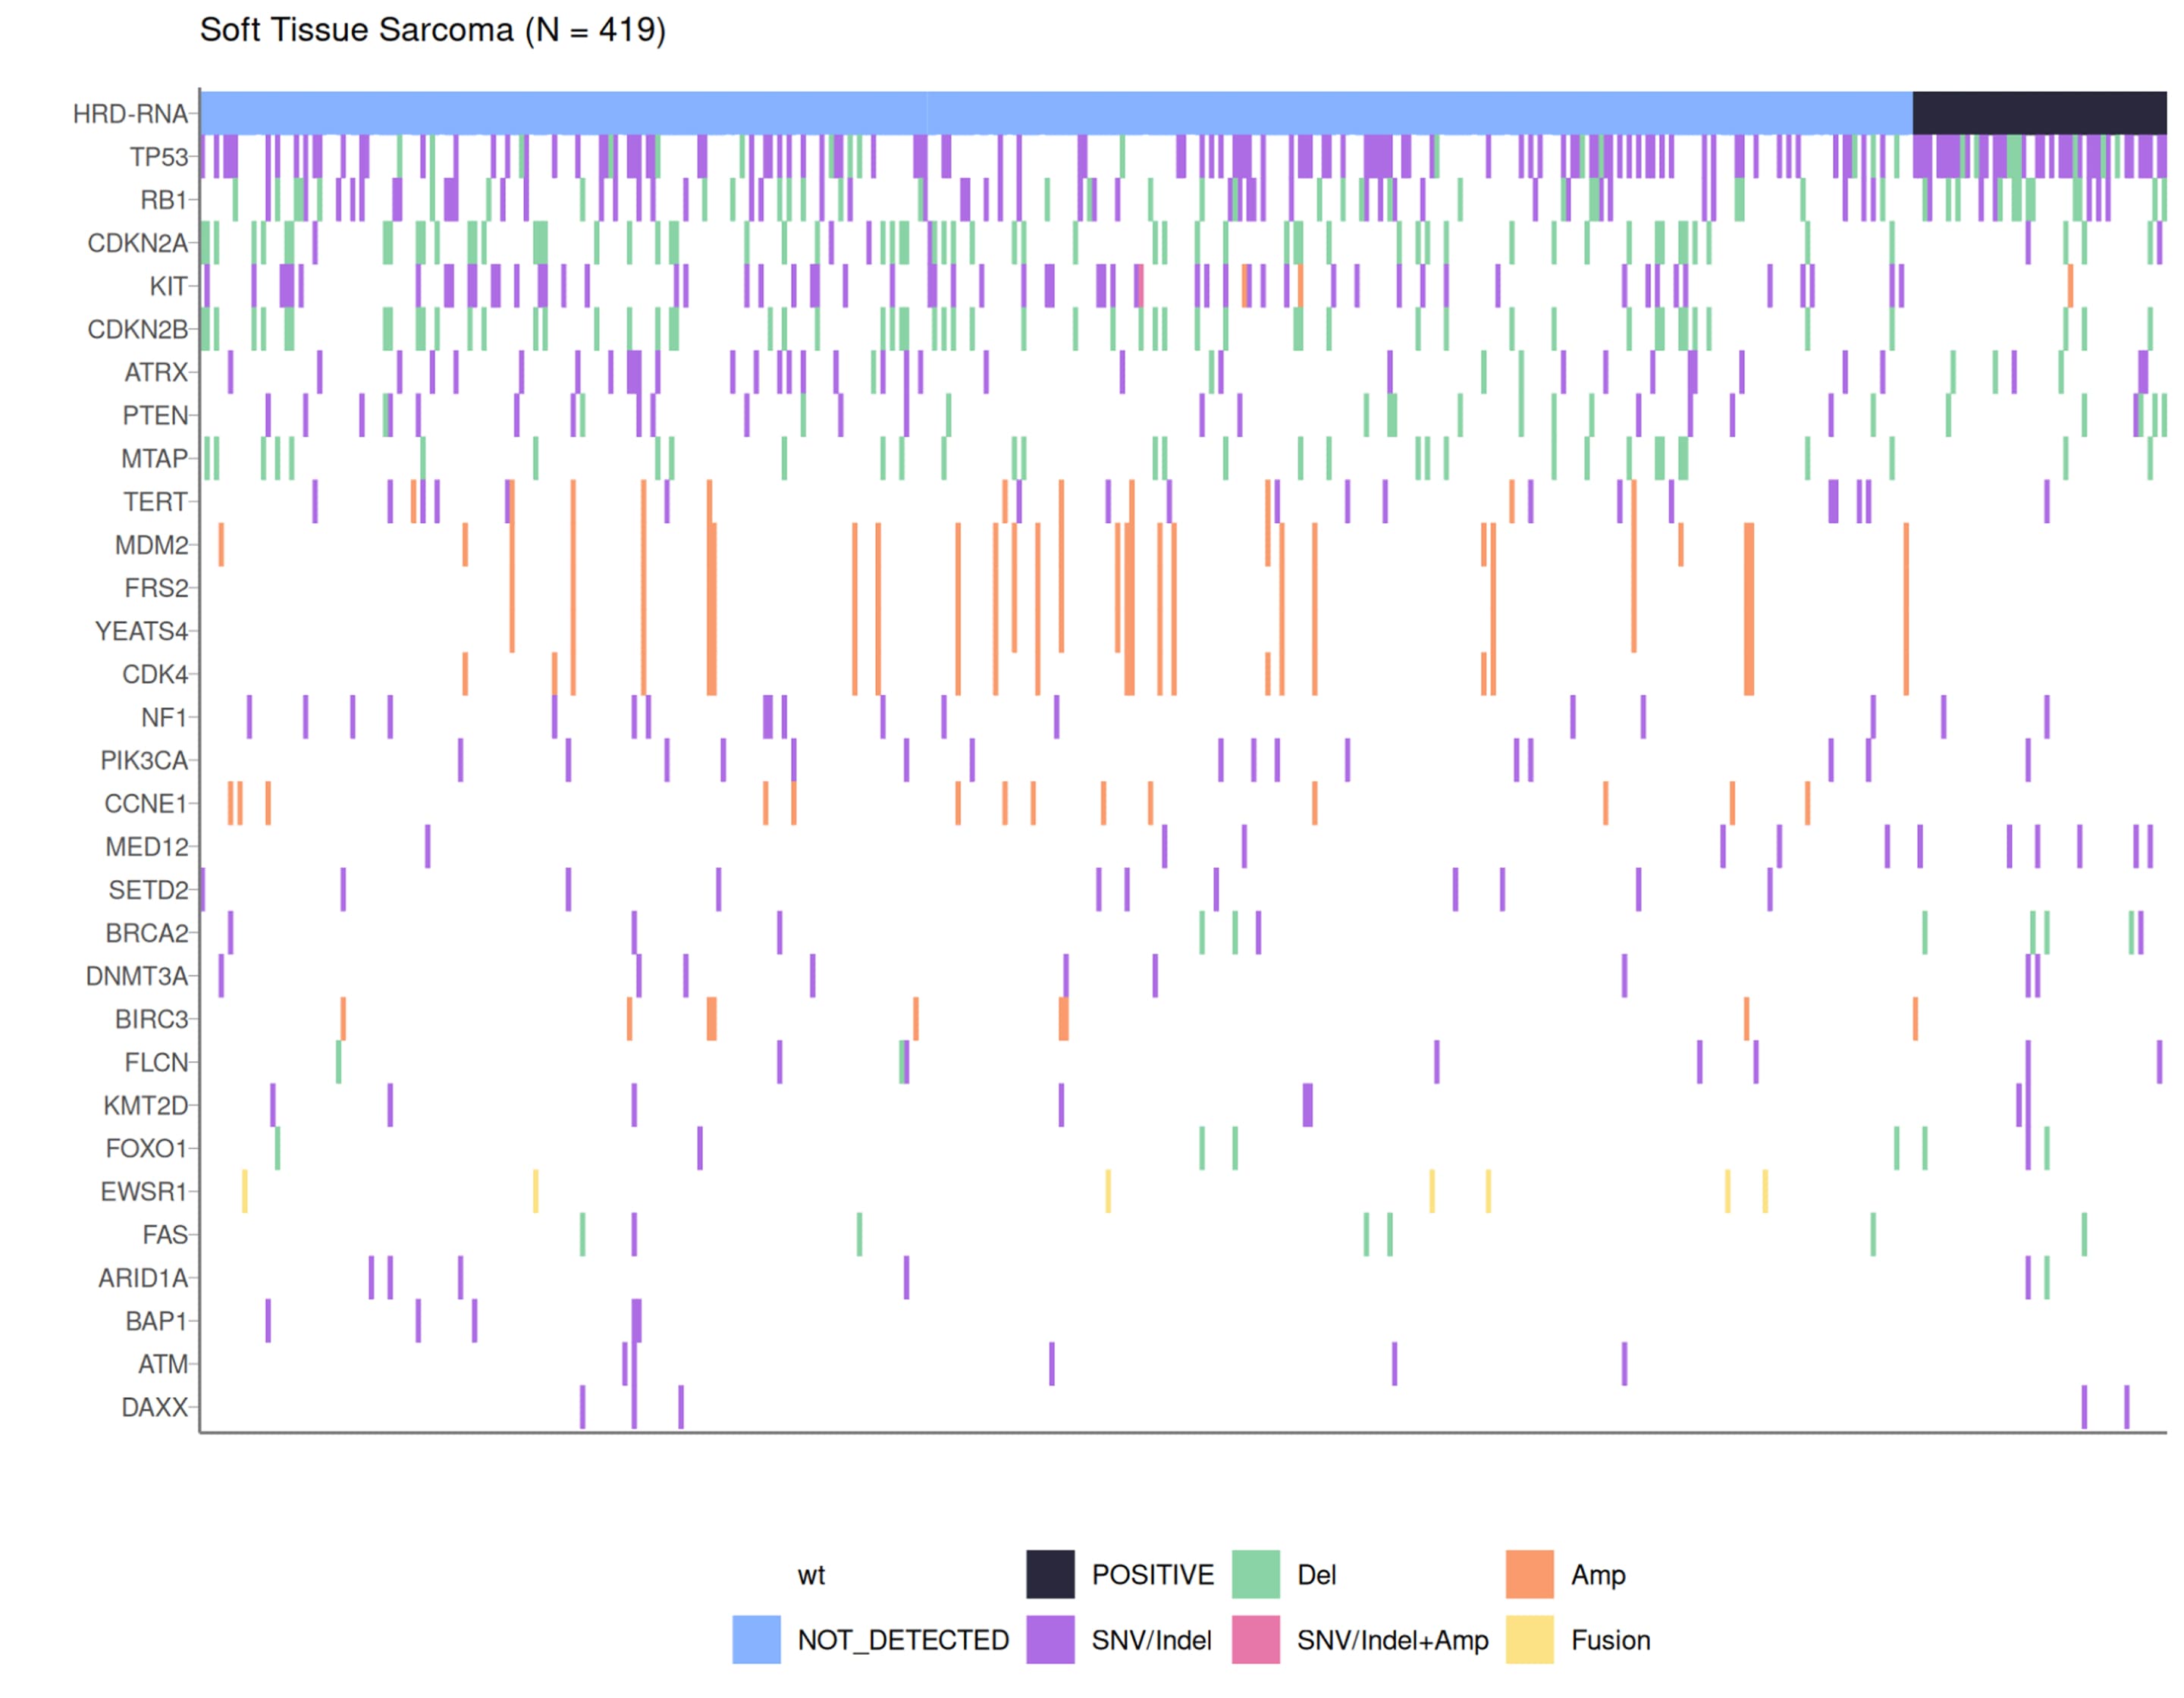
Task: Pick the purple SNV/Indel legend swatch
Action: pos(1050,1640)
